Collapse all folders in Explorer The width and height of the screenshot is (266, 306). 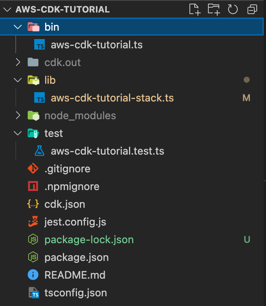[252, 9]
